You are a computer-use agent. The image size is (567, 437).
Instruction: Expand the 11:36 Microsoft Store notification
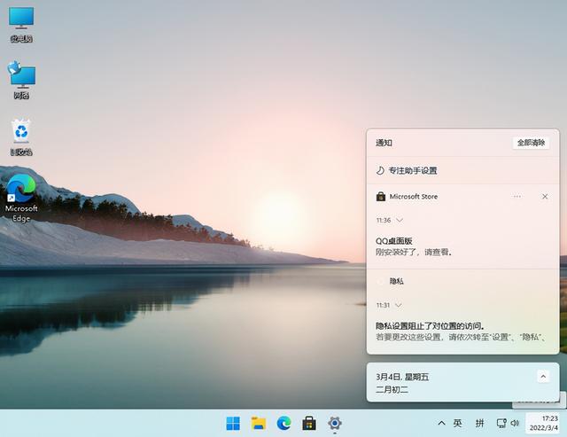click(x=400, y=220)
